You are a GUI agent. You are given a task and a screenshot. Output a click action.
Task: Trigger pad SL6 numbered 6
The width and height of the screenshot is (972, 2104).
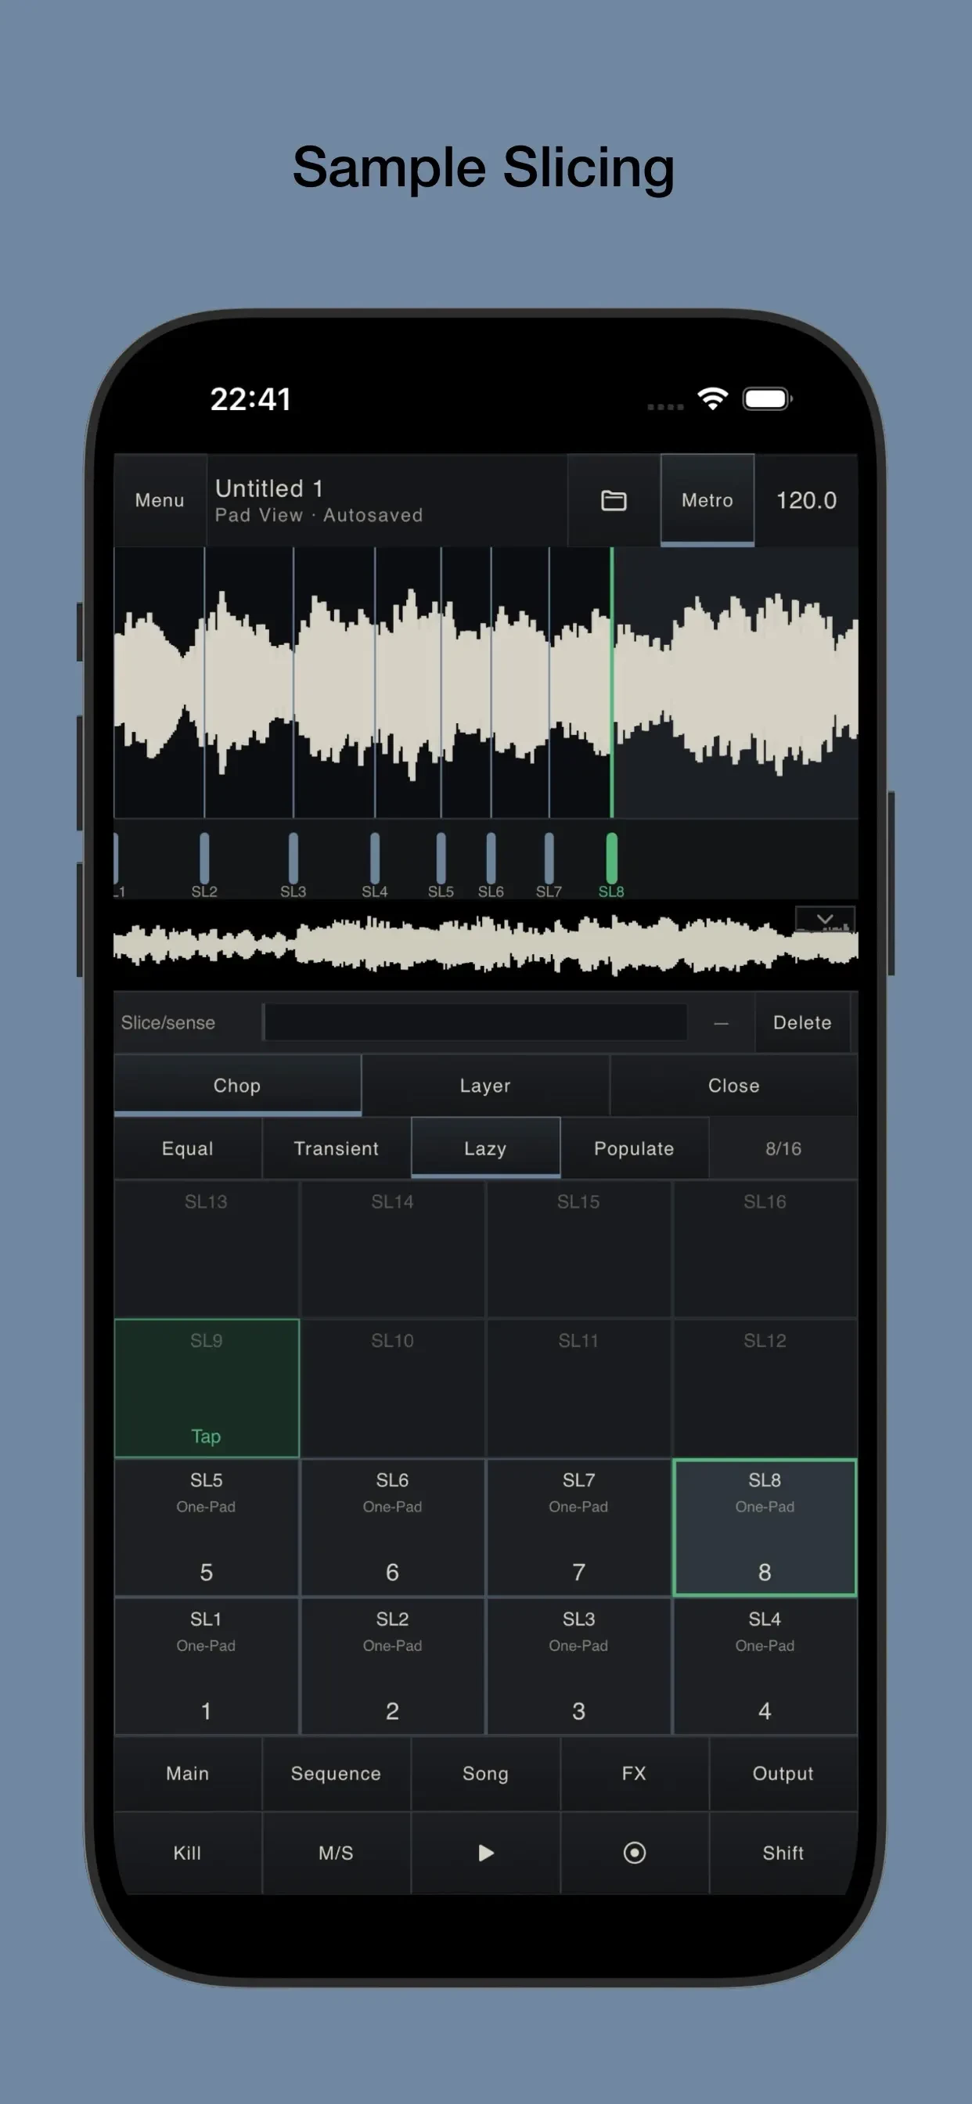392,1526
